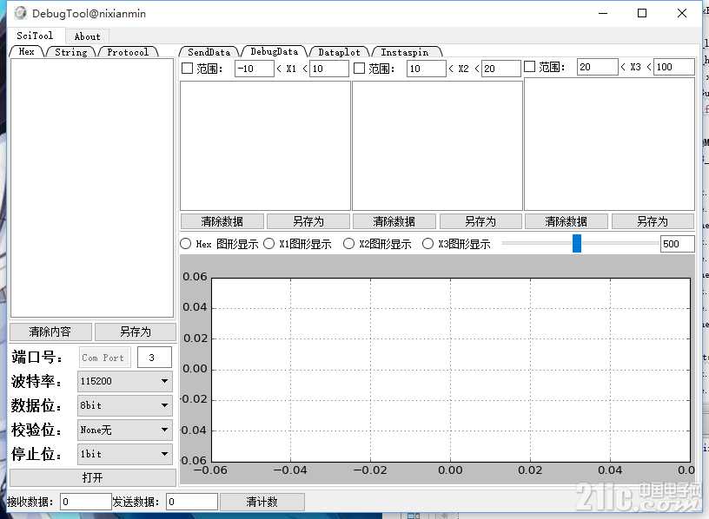
Task: Open the 校验位 dropdown showing None无
Action: pyautogui.click(x=125, y=430)
